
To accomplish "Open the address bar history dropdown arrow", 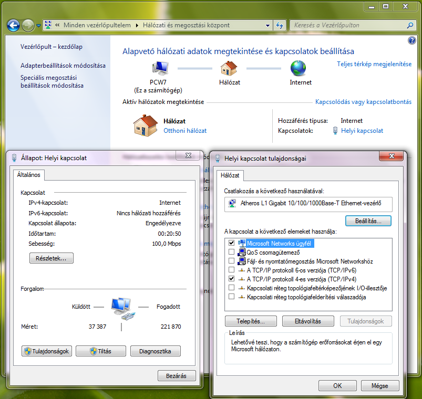I will click(x=268, y=25).
